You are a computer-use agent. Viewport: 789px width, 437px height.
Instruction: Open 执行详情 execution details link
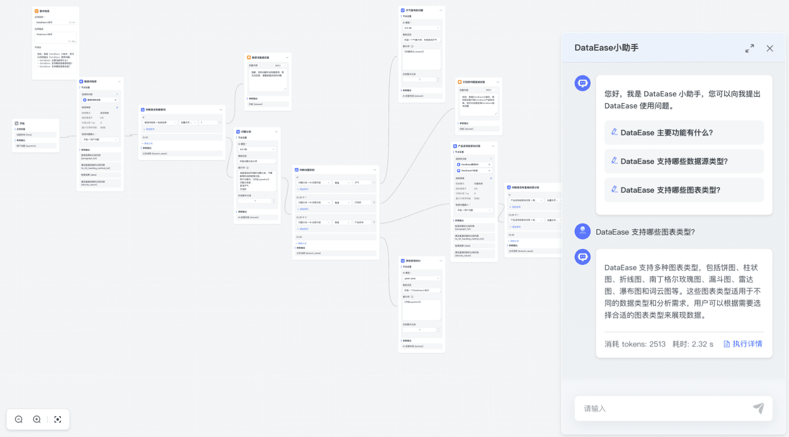[x=743, y=344]
